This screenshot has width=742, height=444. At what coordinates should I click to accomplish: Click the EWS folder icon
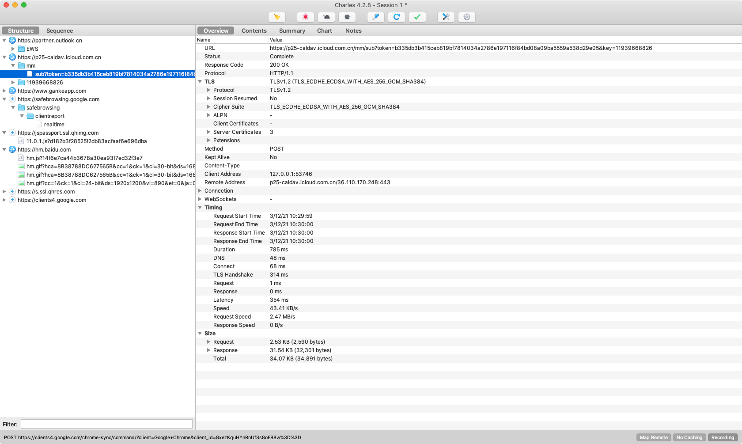pos(21,49)
